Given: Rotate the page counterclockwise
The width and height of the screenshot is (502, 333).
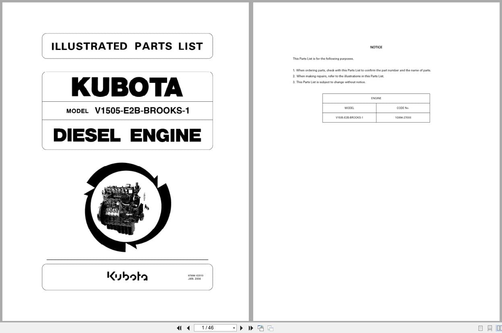Looking at the screenshot, I should click(260, 328).
